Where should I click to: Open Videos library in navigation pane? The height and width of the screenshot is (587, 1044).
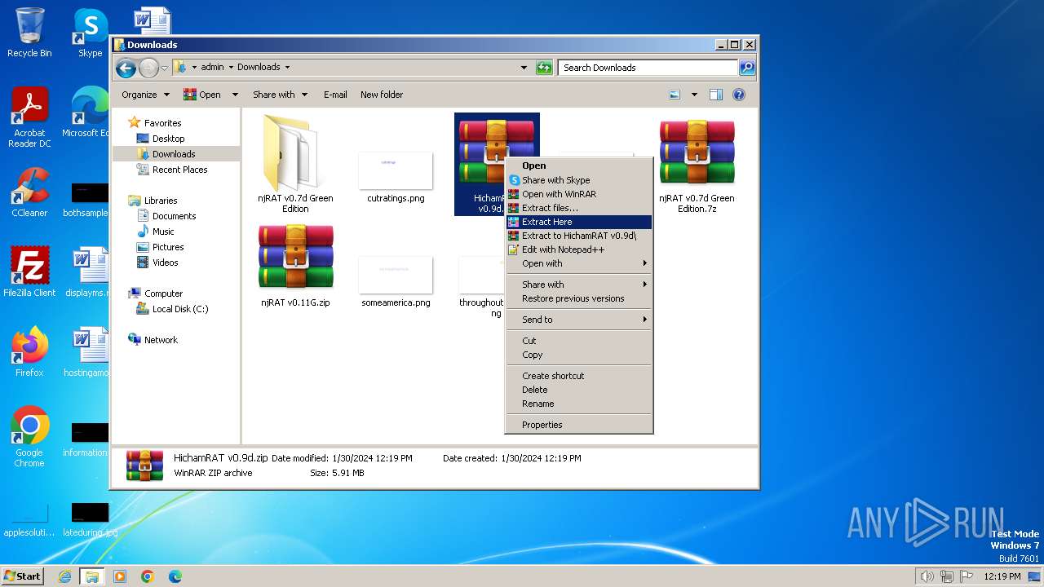(x=165, y=263)
